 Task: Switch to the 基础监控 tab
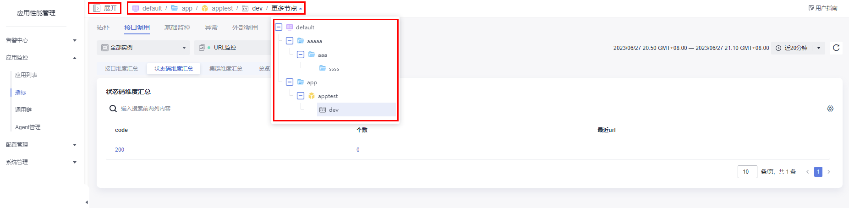point(177,27)
